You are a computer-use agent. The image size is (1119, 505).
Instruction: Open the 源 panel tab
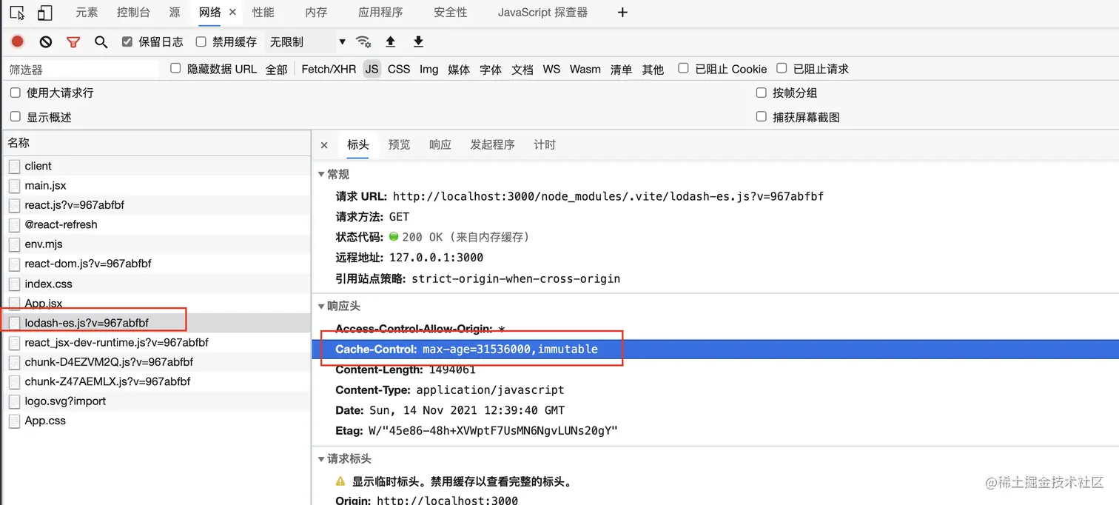[x=175, y=13]
